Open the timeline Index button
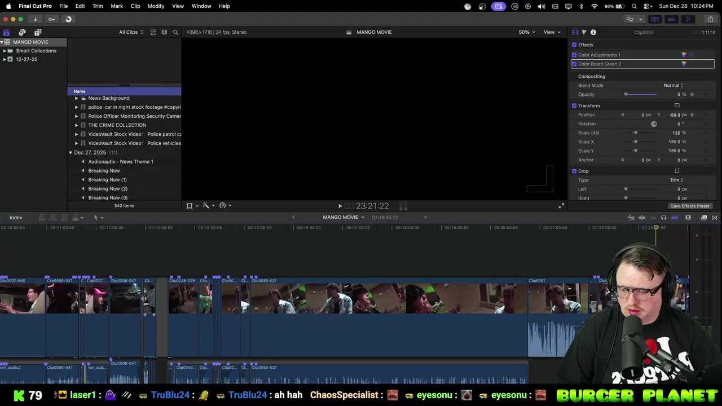This screenshot has width=722, height=406. click(16, 218)
